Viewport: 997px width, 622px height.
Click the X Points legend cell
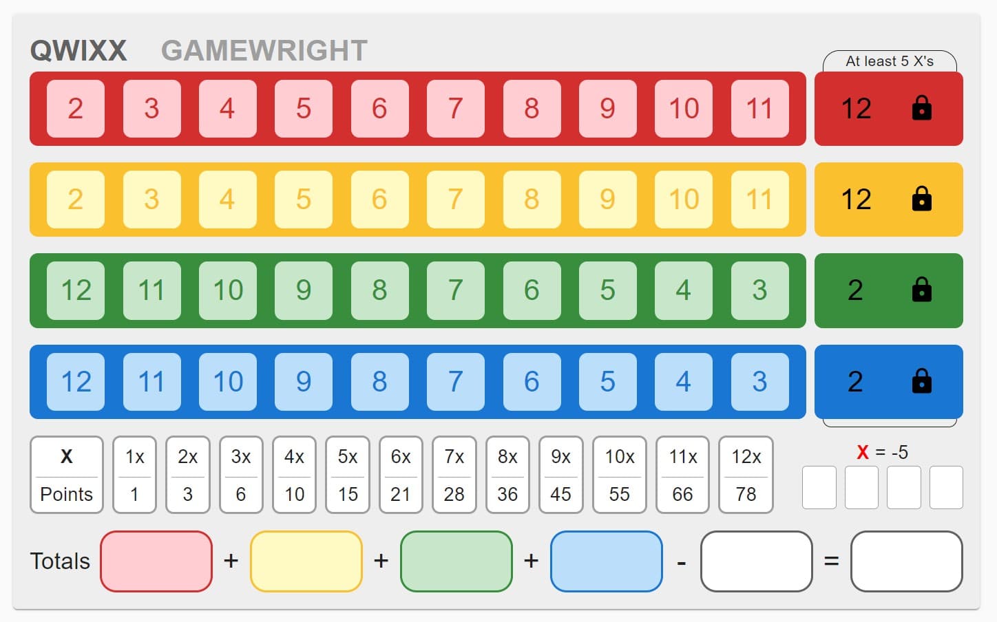pos(67,475)
